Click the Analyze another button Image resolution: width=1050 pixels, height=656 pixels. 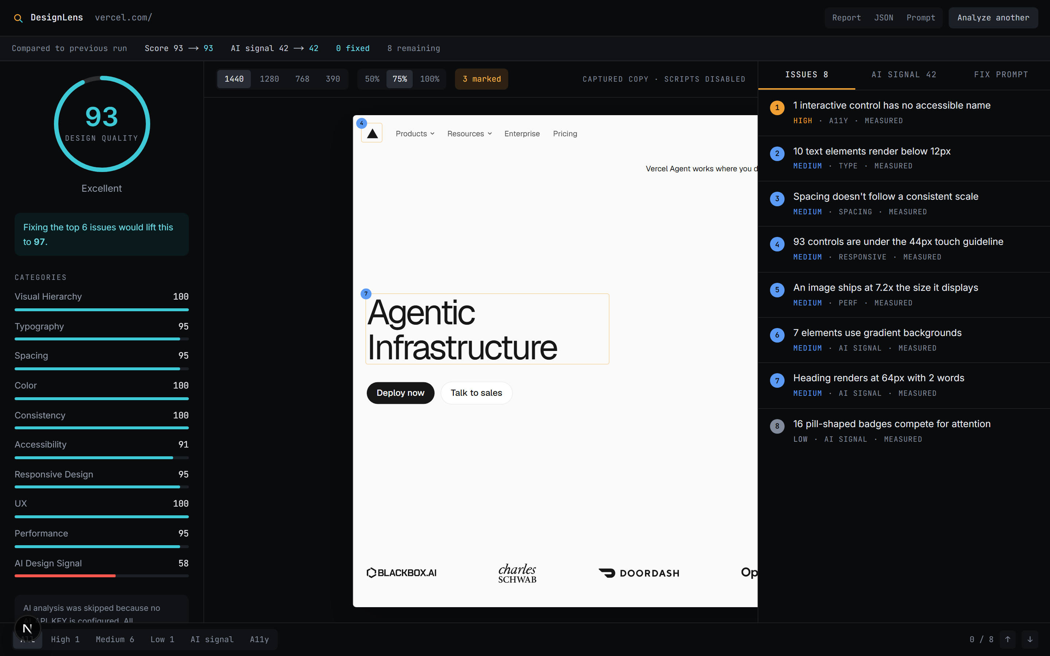tap(993, 18)
